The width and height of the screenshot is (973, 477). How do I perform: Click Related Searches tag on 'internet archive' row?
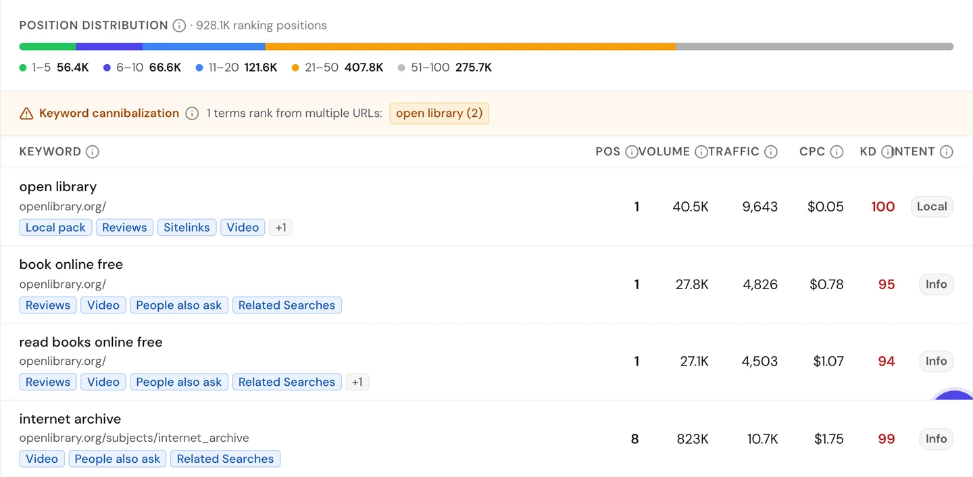[226, 459]
